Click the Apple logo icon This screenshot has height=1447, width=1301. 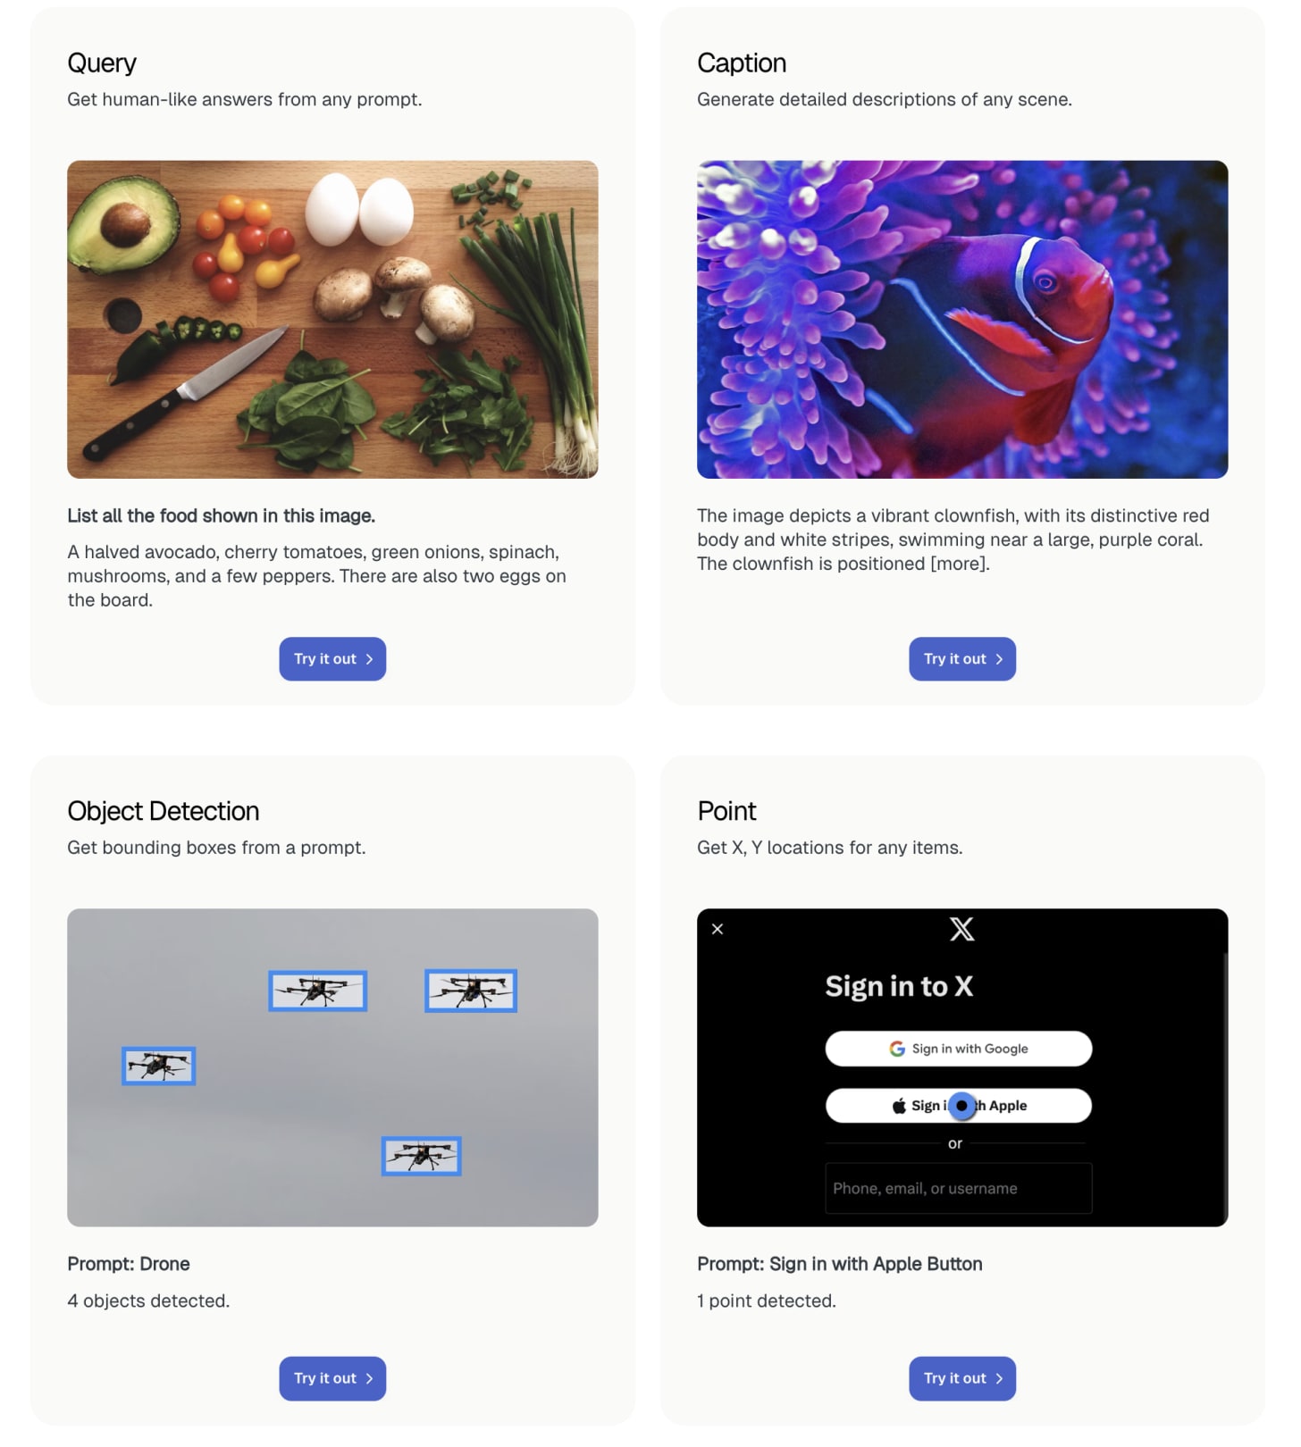[899, 1106]
